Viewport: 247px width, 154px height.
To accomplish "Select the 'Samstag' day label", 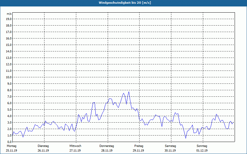I will tap(170, 146).
